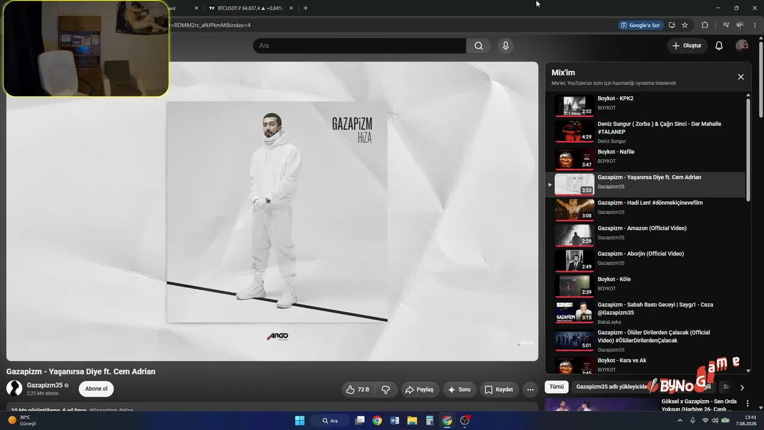764x430 pixels.
Task: Play Gazapizm - Sabah Bastı Geceyi track
Action: (x=646, y=312)
